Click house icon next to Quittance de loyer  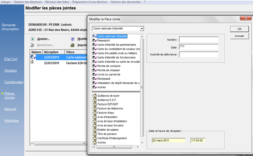pyautogui.click(x=94, y=96)
